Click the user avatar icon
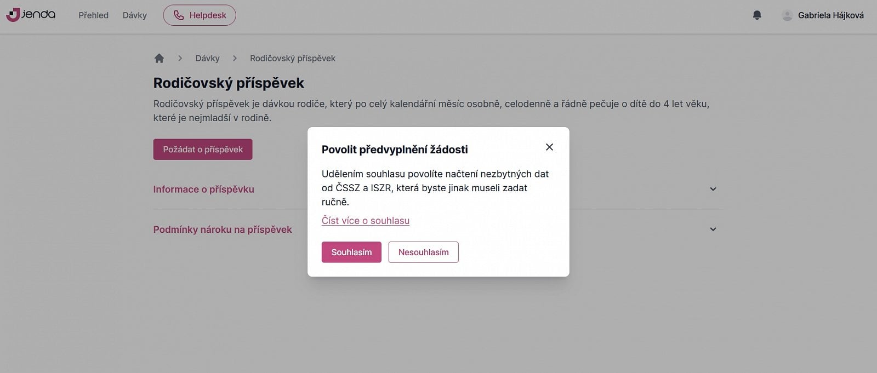 (787, 15)
